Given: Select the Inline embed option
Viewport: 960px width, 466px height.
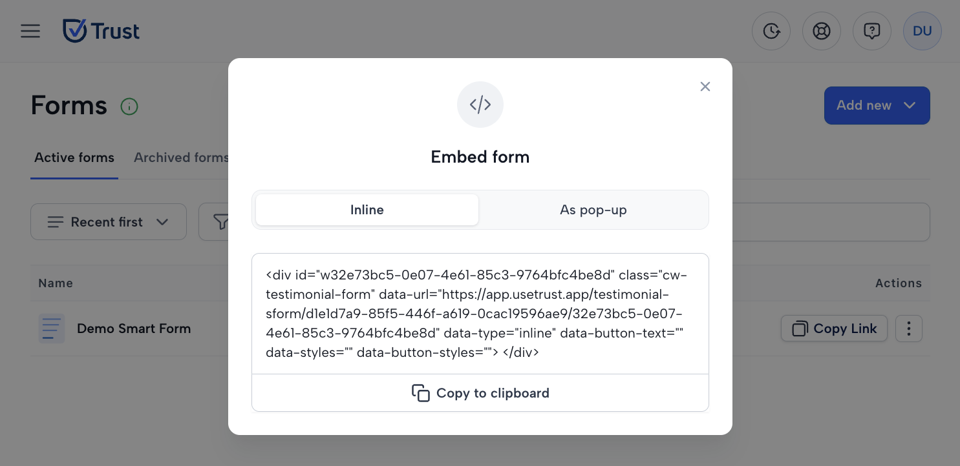Looking at the screenshot, I should pyautogui.click(x=367, y=210).
